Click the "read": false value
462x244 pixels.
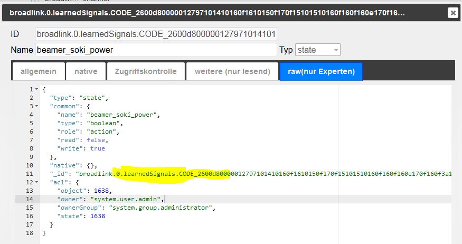(96, 140)
